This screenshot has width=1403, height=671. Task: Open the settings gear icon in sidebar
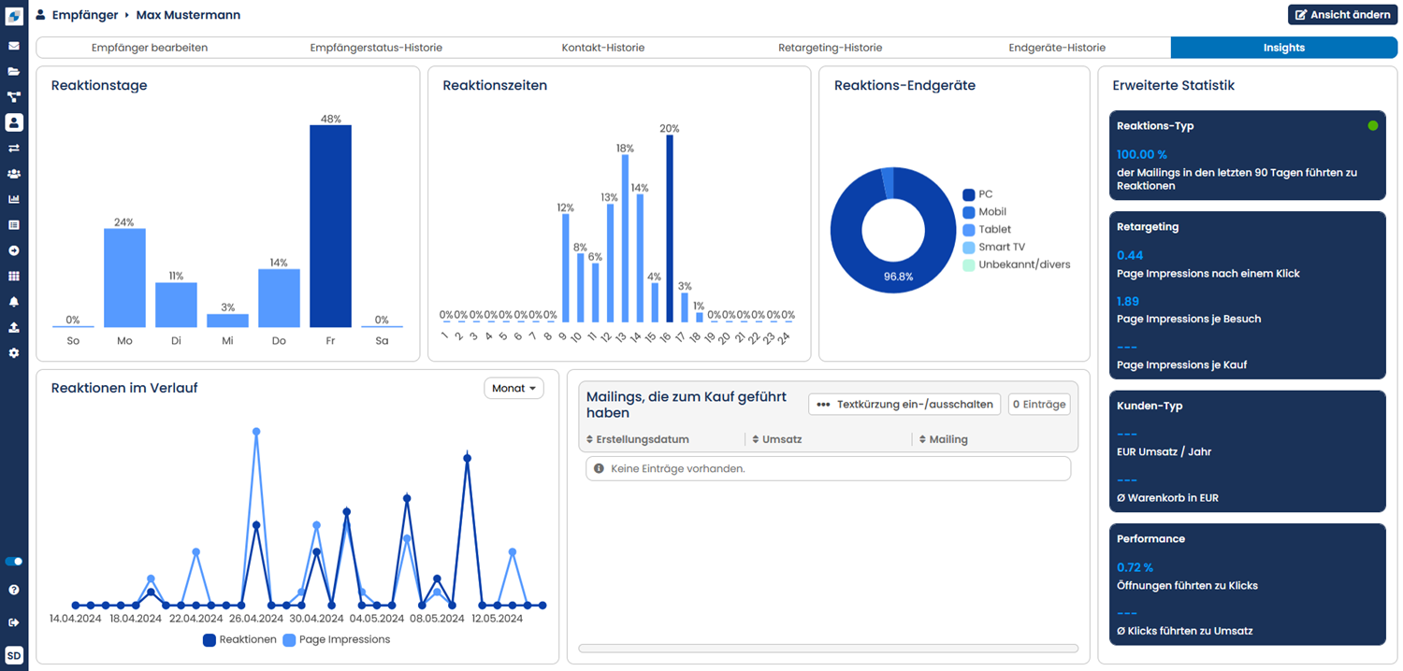pyautogui.click(x=14, y=353)
